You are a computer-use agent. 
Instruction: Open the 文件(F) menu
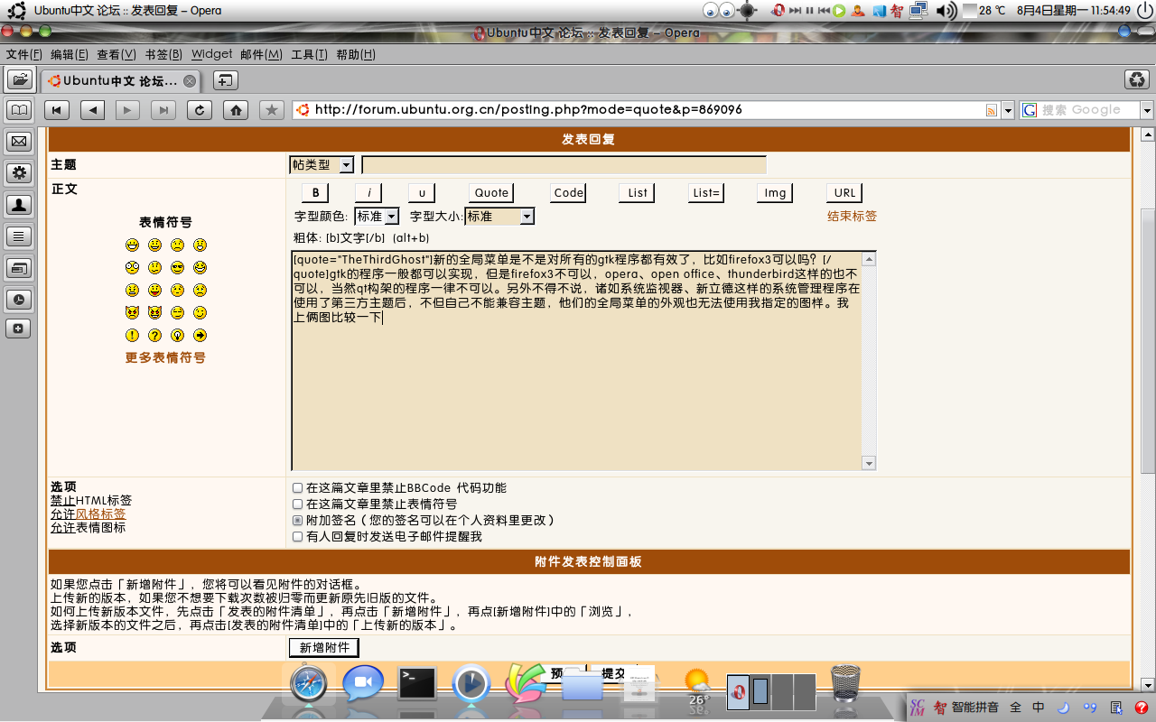click(x=24, y=55)
